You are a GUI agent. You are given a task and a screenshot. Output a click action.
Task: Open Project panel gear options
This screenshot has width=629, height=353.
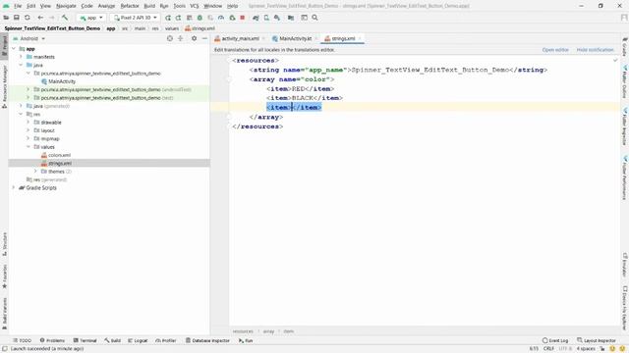pos(195,38)
